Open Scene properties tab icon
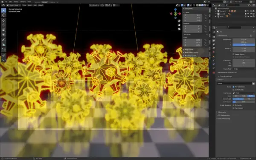This screenshot has width=256, height=160. point(214,48)
